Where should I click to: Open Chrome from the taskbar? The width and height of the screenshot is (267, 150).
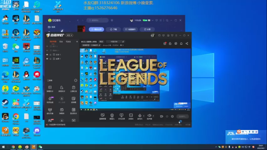(13, 147)
